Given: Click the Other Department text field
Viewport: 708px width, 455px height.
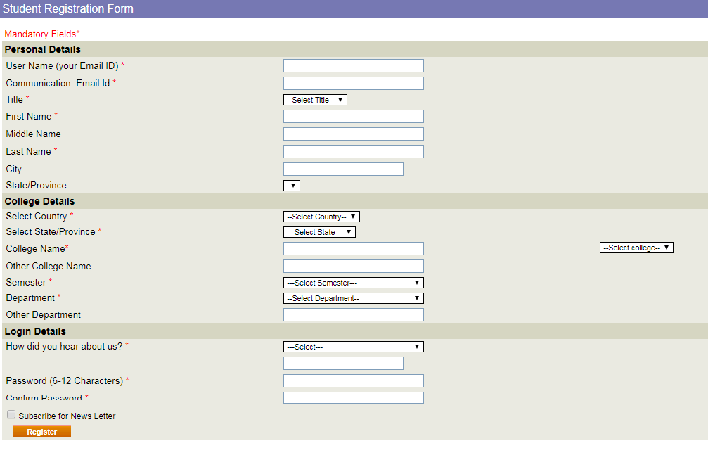Looking at the screenshot, I should [x=353, y=315].
